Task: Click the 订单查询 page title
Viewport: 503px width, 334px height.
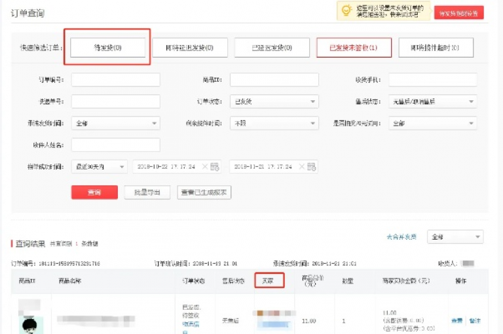Action: (x=28, y=13)
